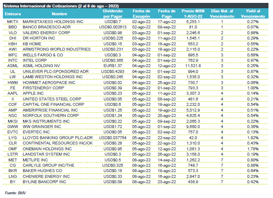Select the KB HOME name cell
Image resolution: width=273 pixels, height=198 pixels.
point(32,44)
